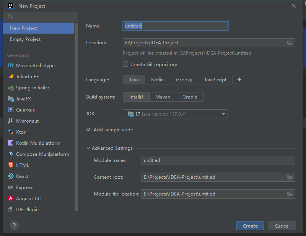The height and width of the screenshot is (236, 306).
Task: Choose IntelliJ build system
Action: coord(136,97)
